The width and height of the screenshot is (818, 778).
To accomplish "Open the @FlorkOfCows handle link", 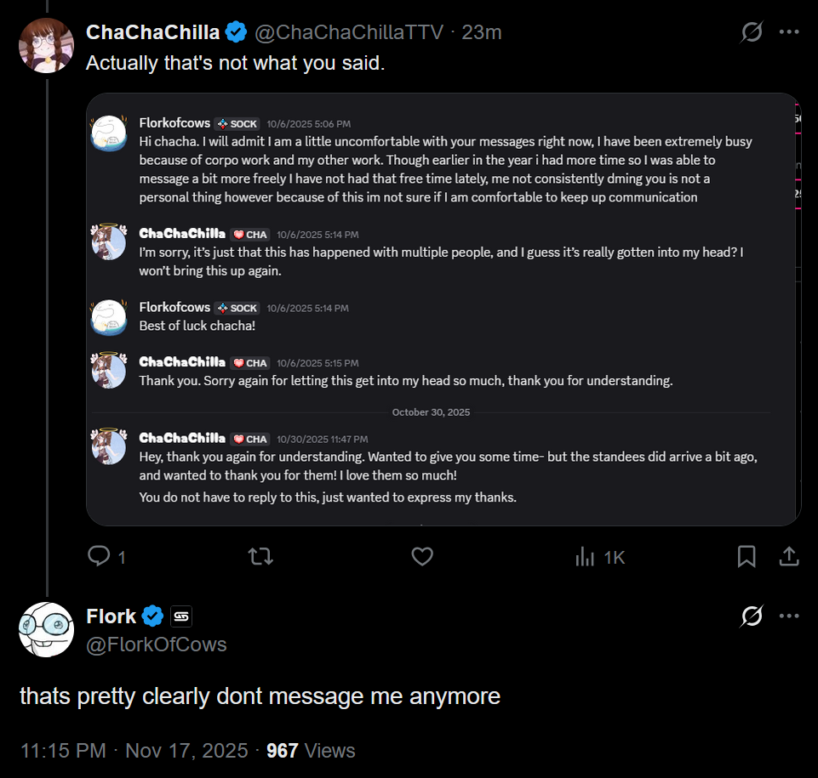I will point(157,645).
